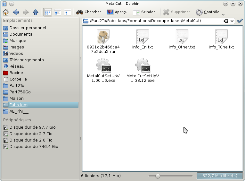Open the Corbeille trash

tap(41, 79)
